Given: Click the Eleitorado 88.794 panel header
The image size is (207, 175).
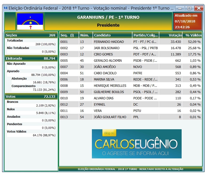Looking at the screenshot, I should (x=31, y=58).
